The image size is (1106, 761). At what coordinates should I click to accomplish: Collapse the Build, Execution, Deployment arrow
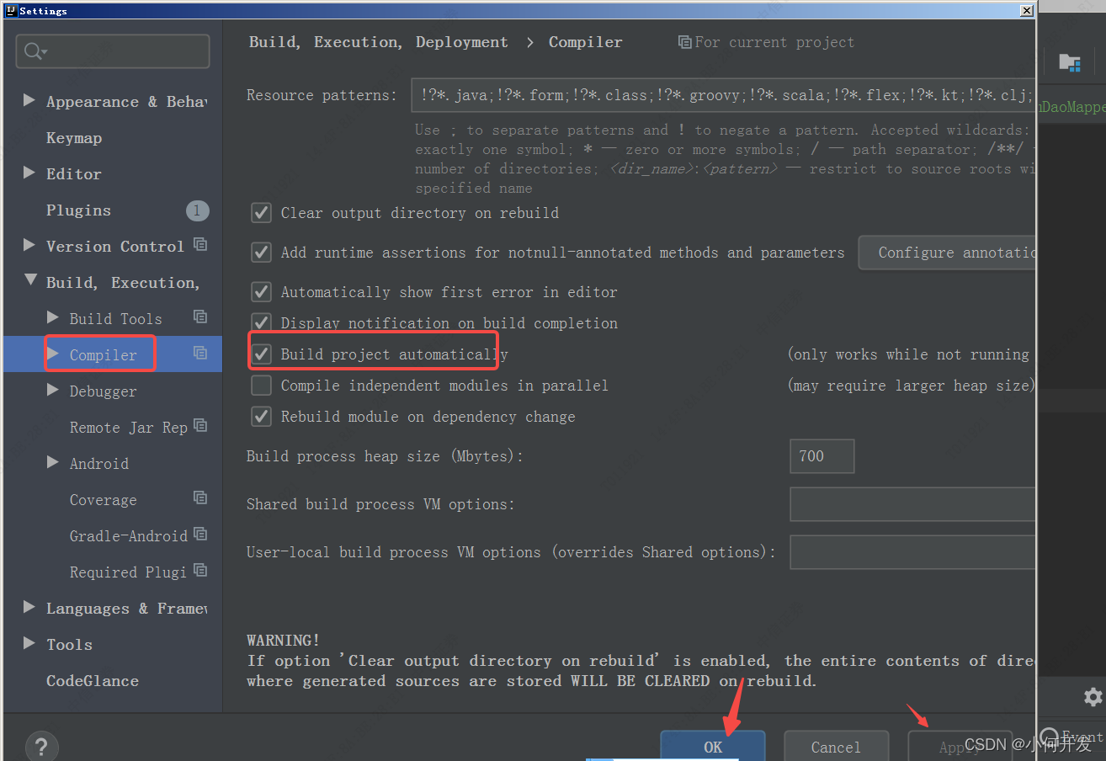pyautogui.click(x=30, y=279)
